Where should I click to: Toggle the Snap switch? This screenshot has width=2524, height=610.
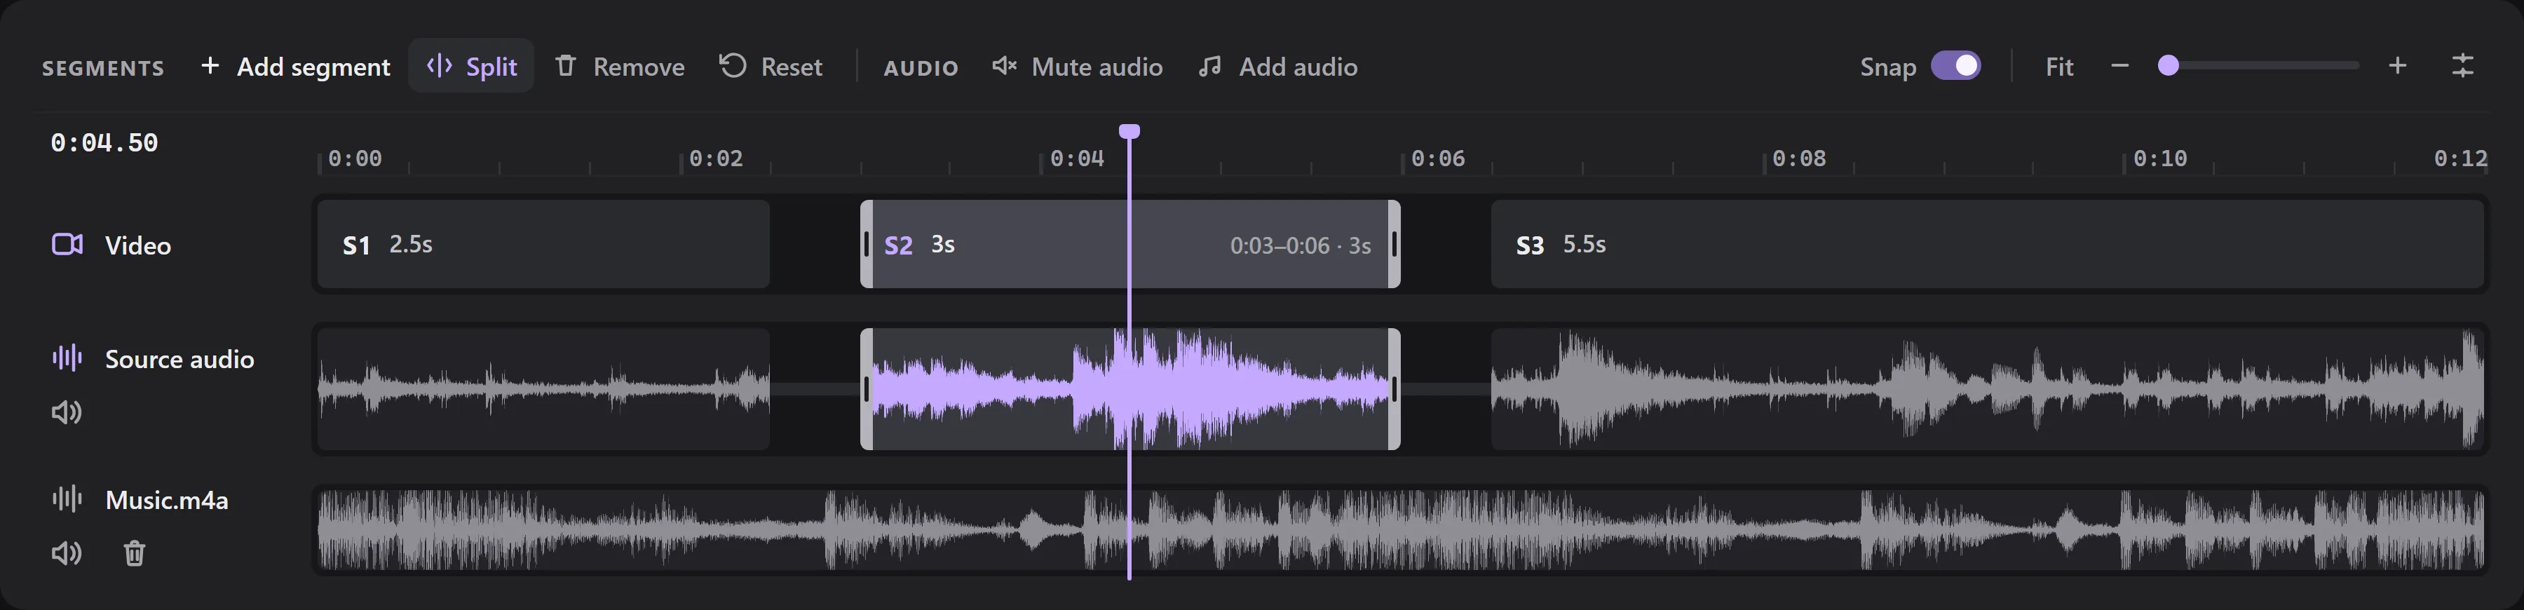click(1955, 66)
